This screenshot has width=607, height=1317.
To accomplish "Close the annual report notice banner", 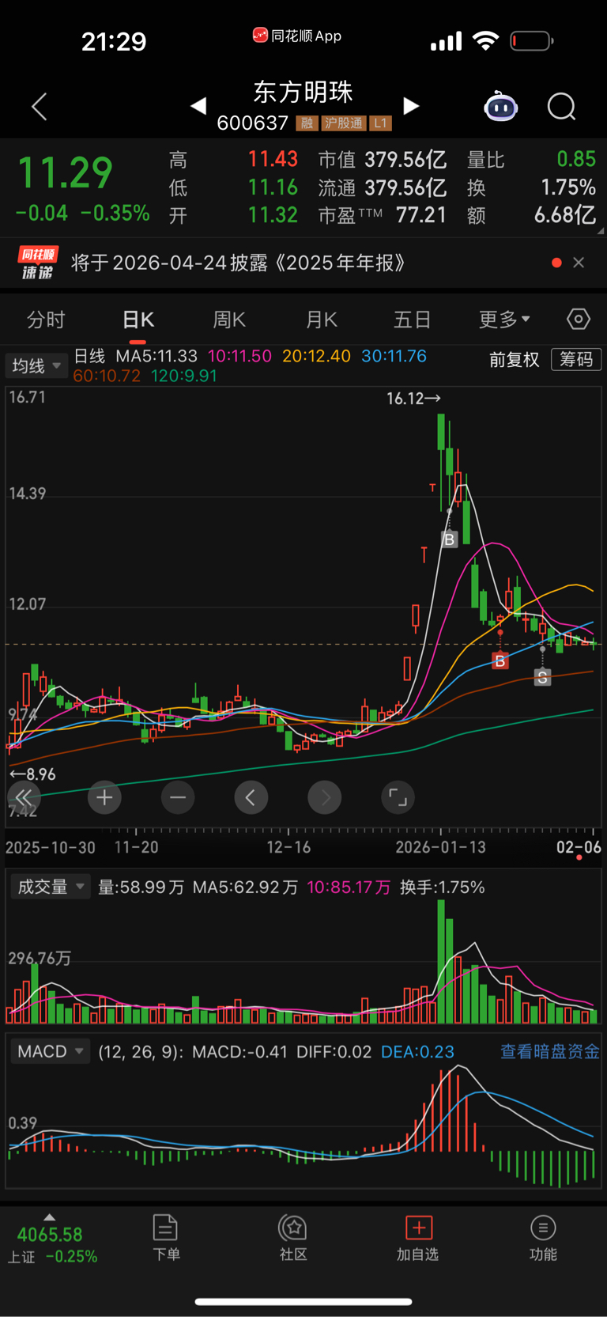I will tap(579, 263).
